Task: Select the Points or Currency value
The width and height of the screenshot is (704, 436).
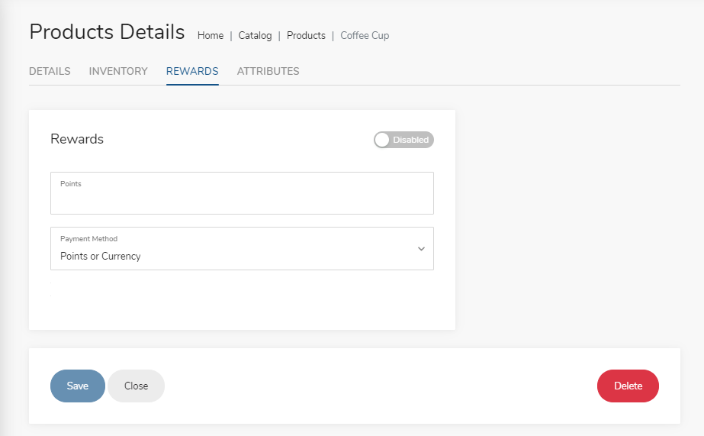Action: tap(101, 257)
